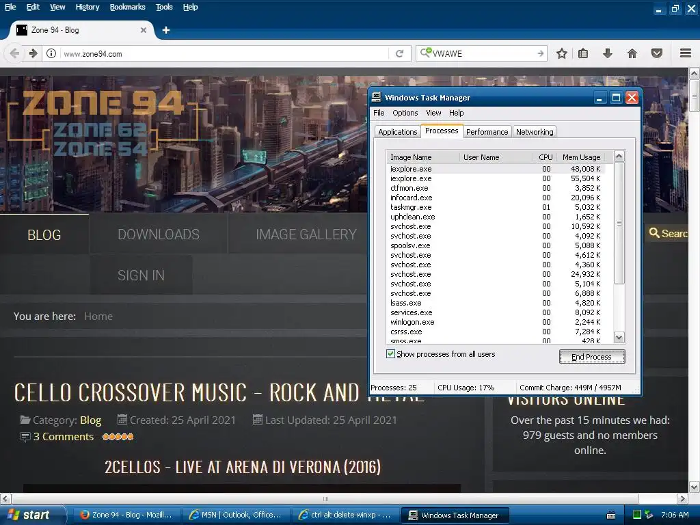Click SIGN IN on website
This screenshot has width=700, height=525.
[141, 275]
